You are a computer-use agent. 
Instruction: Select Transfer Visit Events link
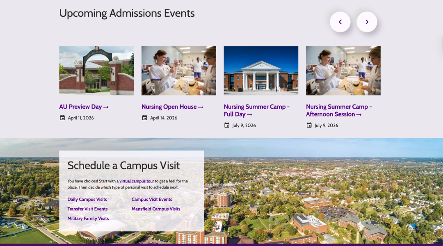coord(87,209)
